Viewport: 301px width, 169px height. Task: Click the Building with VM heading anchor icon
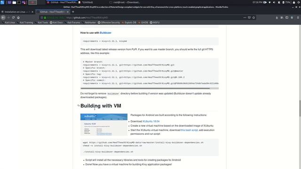click(x=79, y=106)
